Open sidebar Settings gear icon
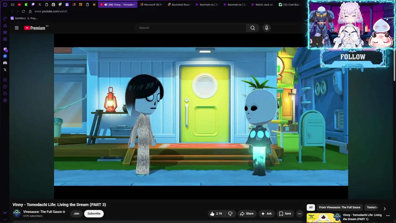Image resolution: width=396 pixels, height=223 pixels. coord(5,100)
